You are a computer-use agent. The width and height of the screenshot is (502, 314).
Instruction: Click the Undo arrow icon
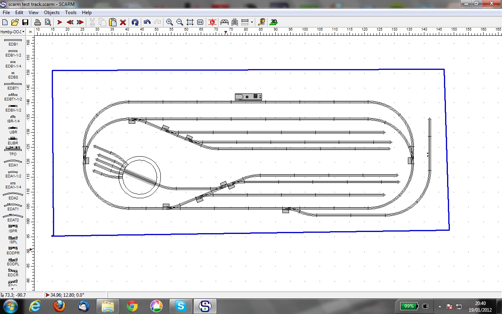[147, 22]
